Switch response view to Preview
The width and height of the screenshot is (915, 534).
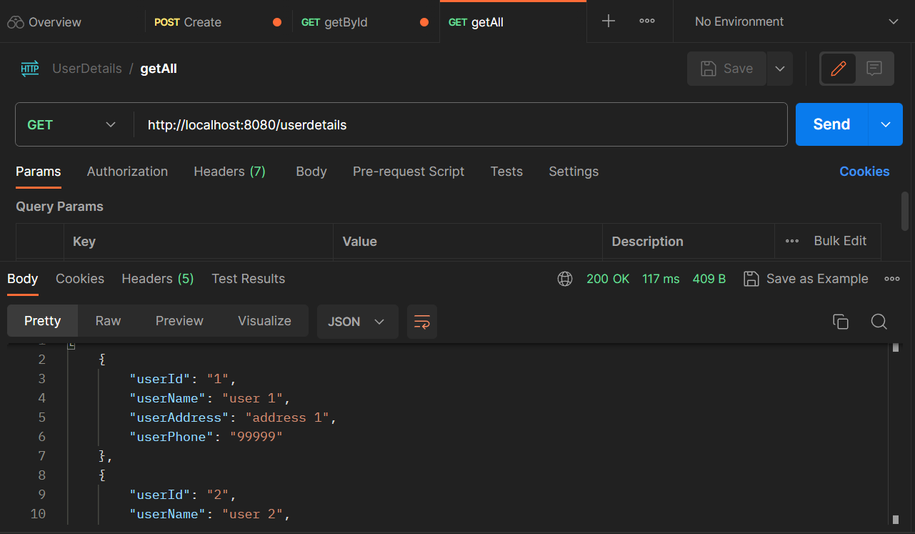(x=179, y=320)
